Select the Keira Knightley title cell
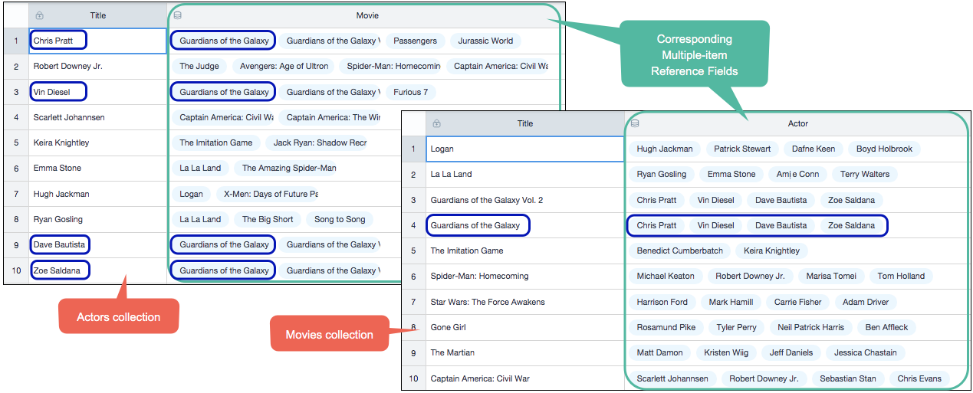Screen dimensions: 973x393 pyautogui.click(x=98, y=142)
